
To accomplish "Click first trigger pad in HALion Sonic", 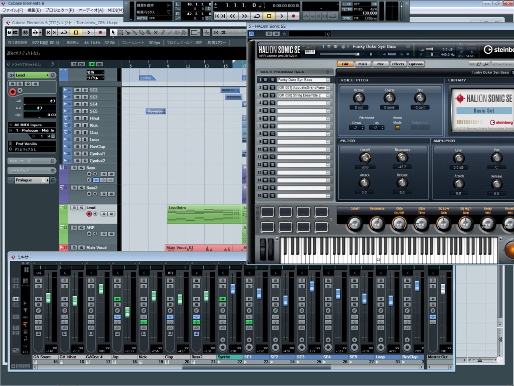I will [268, 212].
